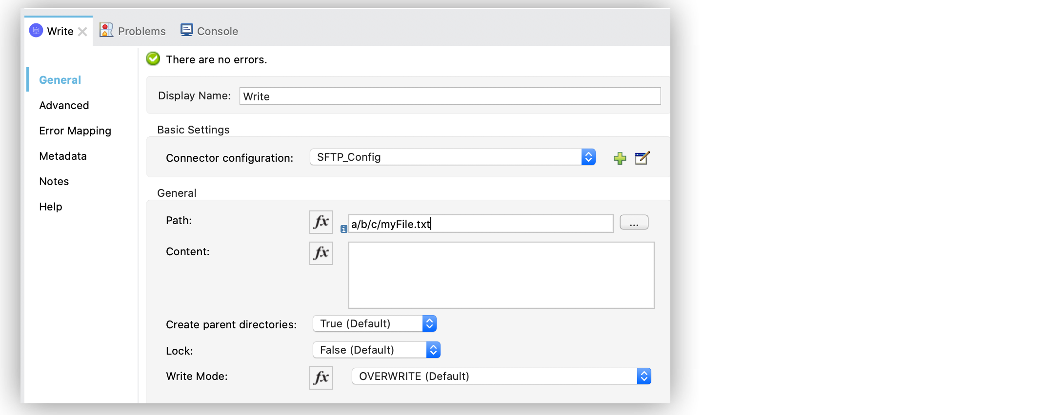Toggle expression mode for the Path field
1045x415 pixels.
pos(321,222)
